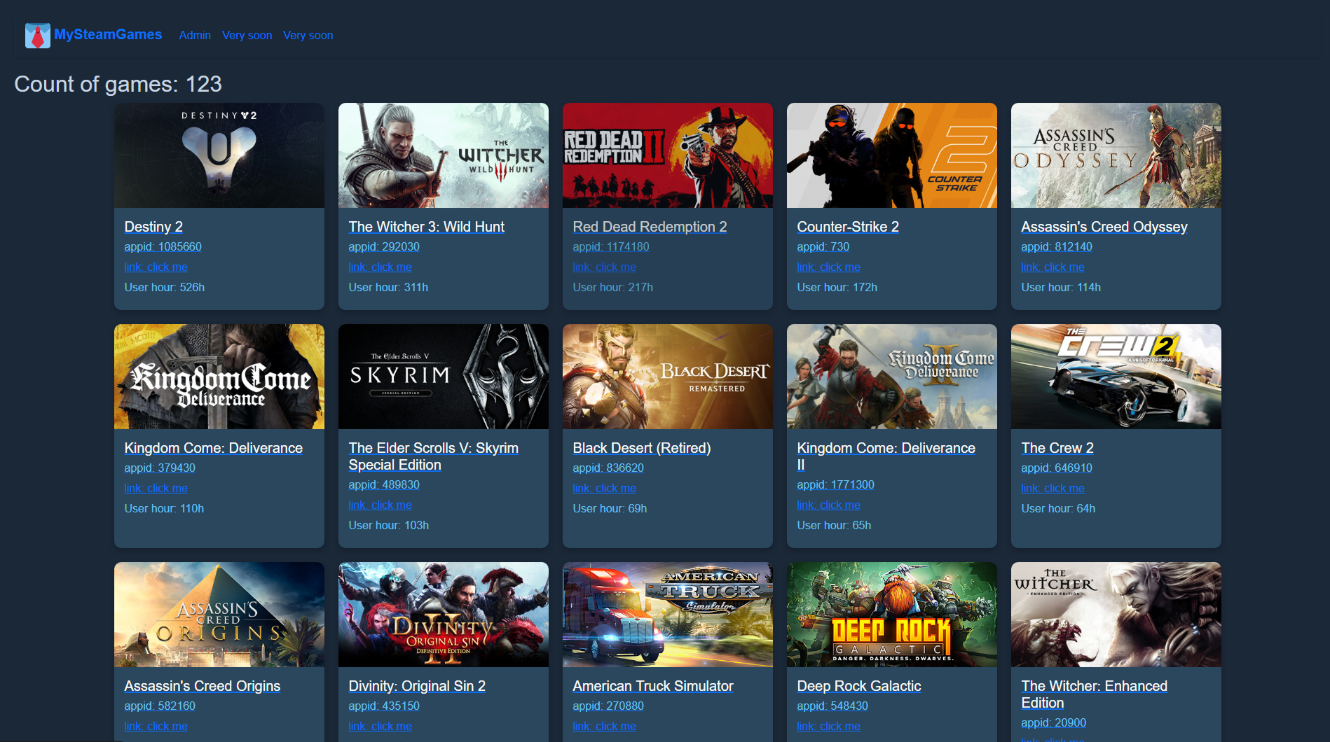
Task: Click The Witcher 3: Wild Hunt title
Action: point(426,227)
